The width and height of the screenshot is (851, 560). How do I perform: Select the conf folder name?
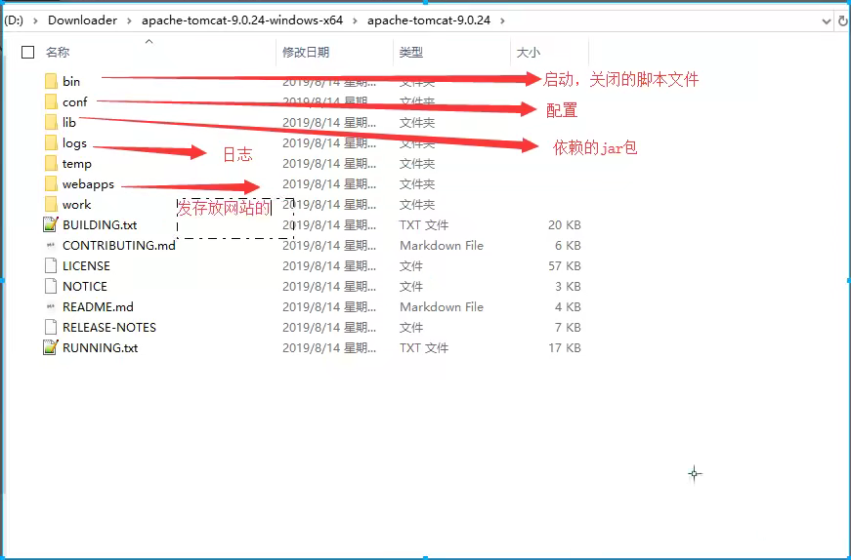tap(75, 101)
